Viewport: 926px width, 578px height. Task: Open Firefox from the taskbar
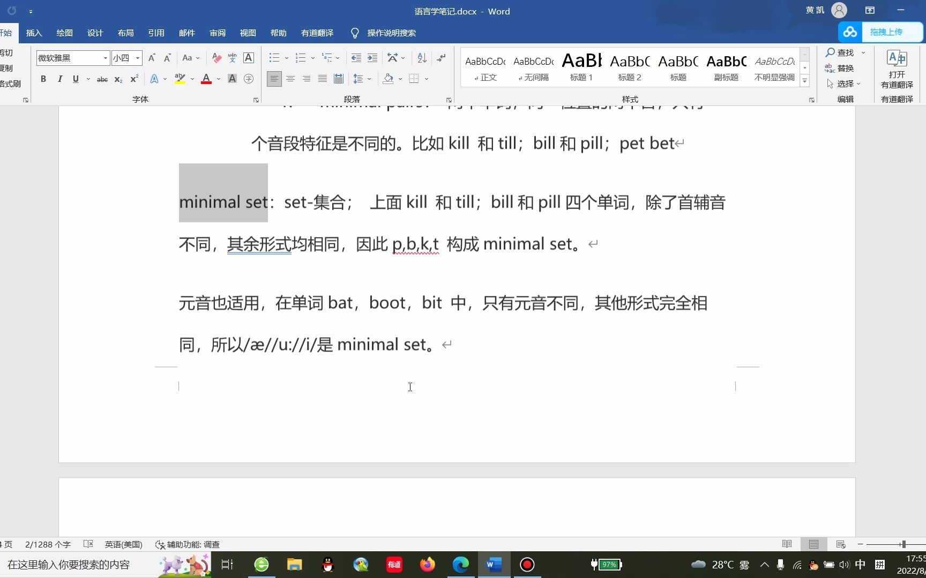tap(427, 565)
